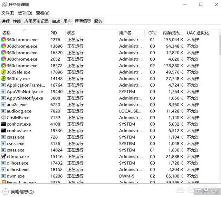The image size is (221, 197).
Task: Click the aria2c.exe process icon
Action: pos(3,105)
